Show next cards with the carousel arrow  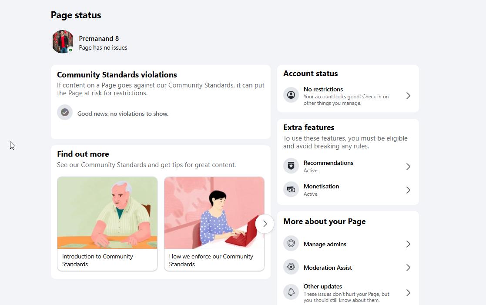(265, 224)
